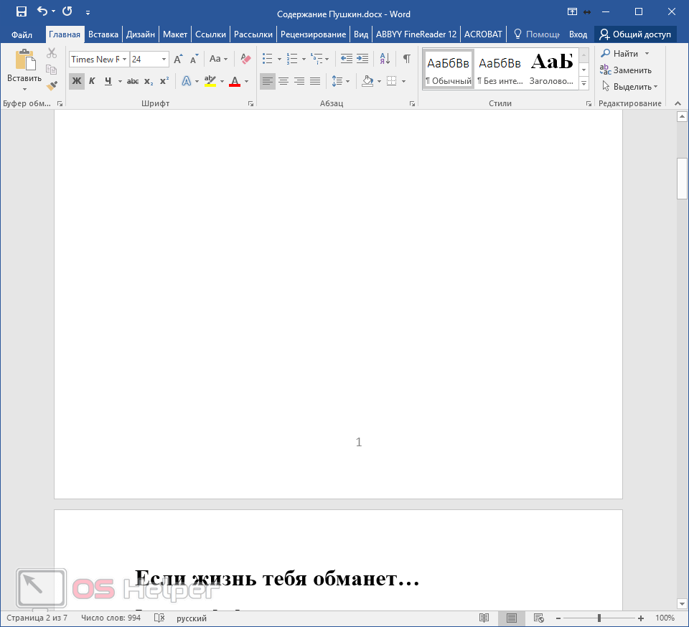Center-align the paragraph text
The width and height of the screenshot is (689, 627).
[283, 81]
